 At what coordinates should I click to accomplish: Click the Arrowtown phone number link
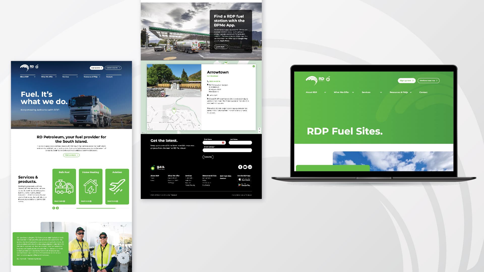point(215,81)
